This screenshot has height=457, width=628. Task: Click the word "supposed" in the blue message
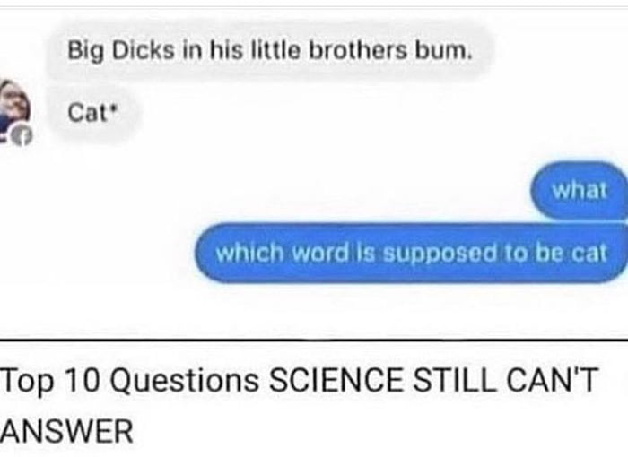tap(440, 254)
